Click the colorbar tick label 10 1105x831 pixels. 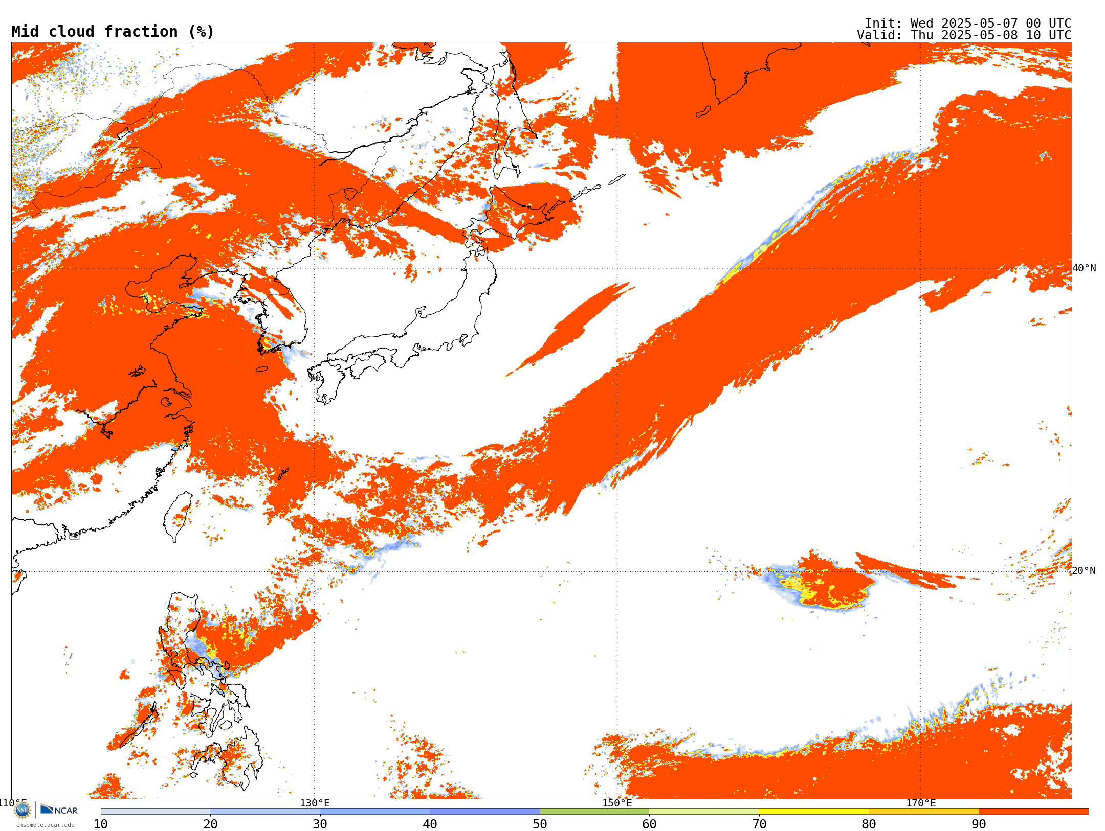(x=101, y=824)
